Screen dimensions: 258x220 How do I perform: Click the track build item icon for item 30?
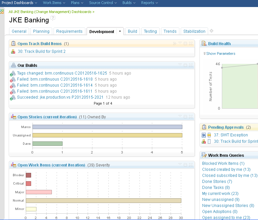point(13,51)
